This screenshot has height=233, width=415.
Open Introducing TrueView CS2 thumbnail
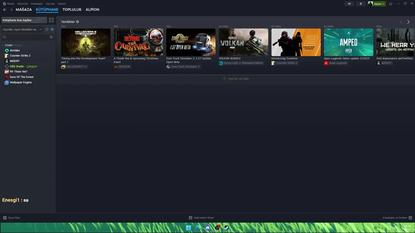tap(296, 42)
